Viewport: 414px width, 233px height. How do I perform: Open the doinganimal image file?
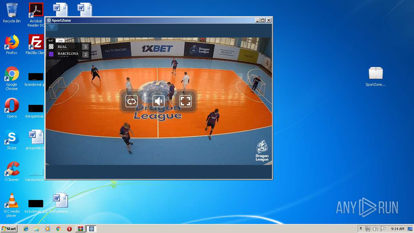tap(36, 111)
